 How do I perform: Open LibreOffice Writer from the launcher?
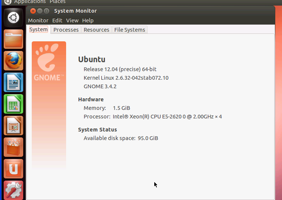[13, 82]
